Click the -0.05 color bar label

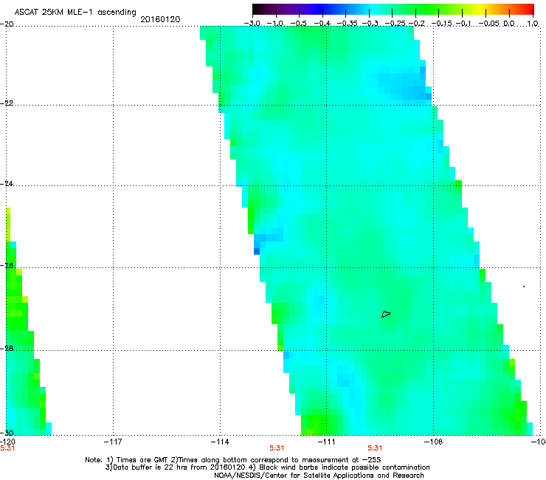pyautogui.click(x=489, y=24)
